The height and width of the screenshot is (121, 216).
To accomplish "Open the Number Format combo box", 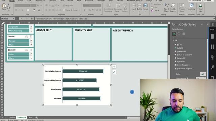I will click(92, 5).
